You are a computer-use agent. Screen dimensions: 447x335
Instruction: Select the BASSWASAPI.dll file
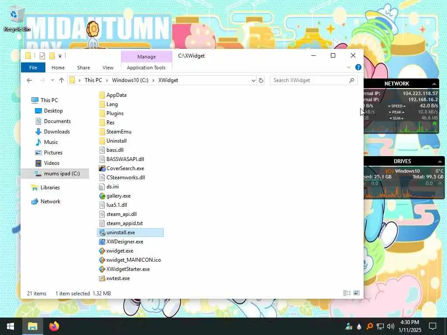[x=122, y=159]
